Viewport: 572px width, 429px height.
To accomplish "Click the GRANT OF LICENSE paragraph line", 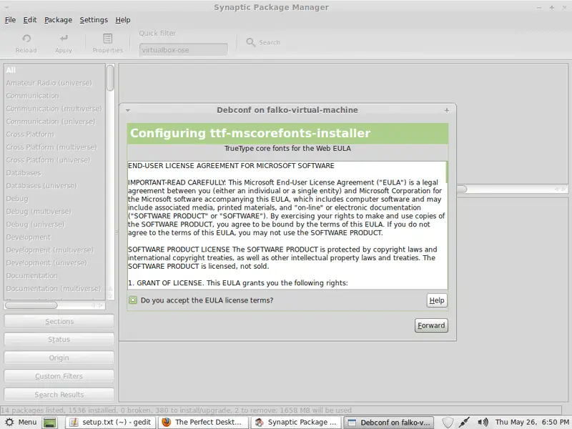I will pyautogui.click(x=238, y=283).
